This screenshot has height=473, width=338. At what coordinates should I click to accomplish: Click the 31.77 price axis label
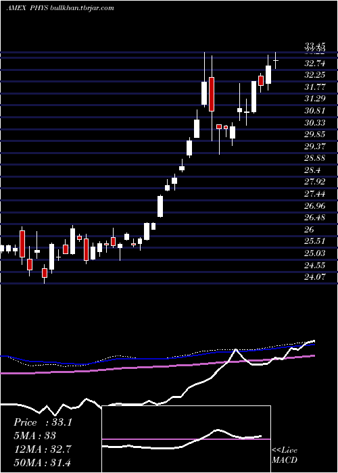(315, 87)
